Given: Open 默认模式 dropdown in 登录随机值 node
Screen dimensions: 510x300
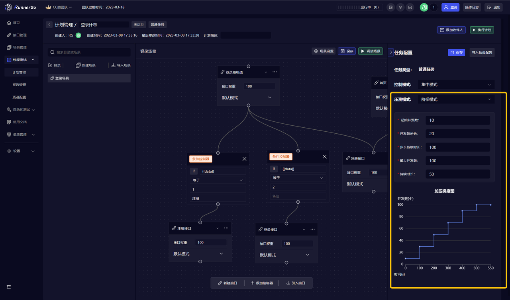Looking at the screenshot, I should click(x=247, y=97).
